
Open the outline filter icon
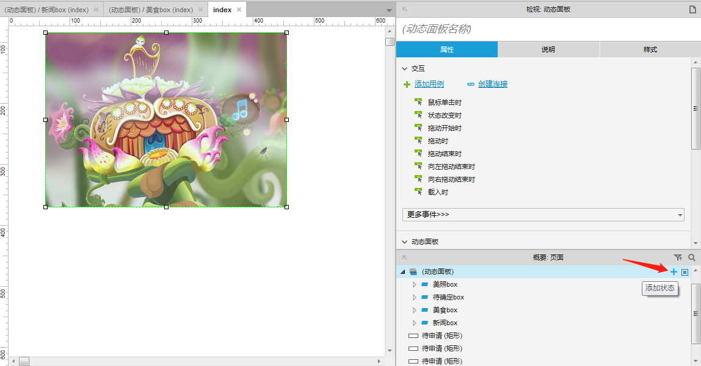point(678,257)
